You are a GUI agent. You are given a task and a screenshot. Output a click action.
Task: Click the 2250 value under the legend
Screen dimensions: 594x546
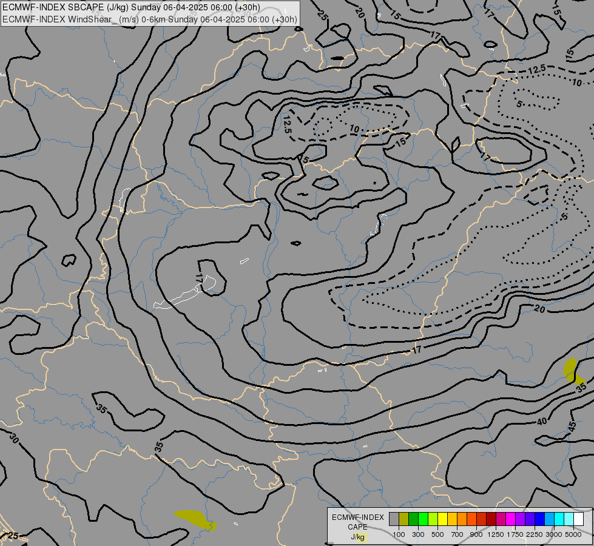(535, 534)
